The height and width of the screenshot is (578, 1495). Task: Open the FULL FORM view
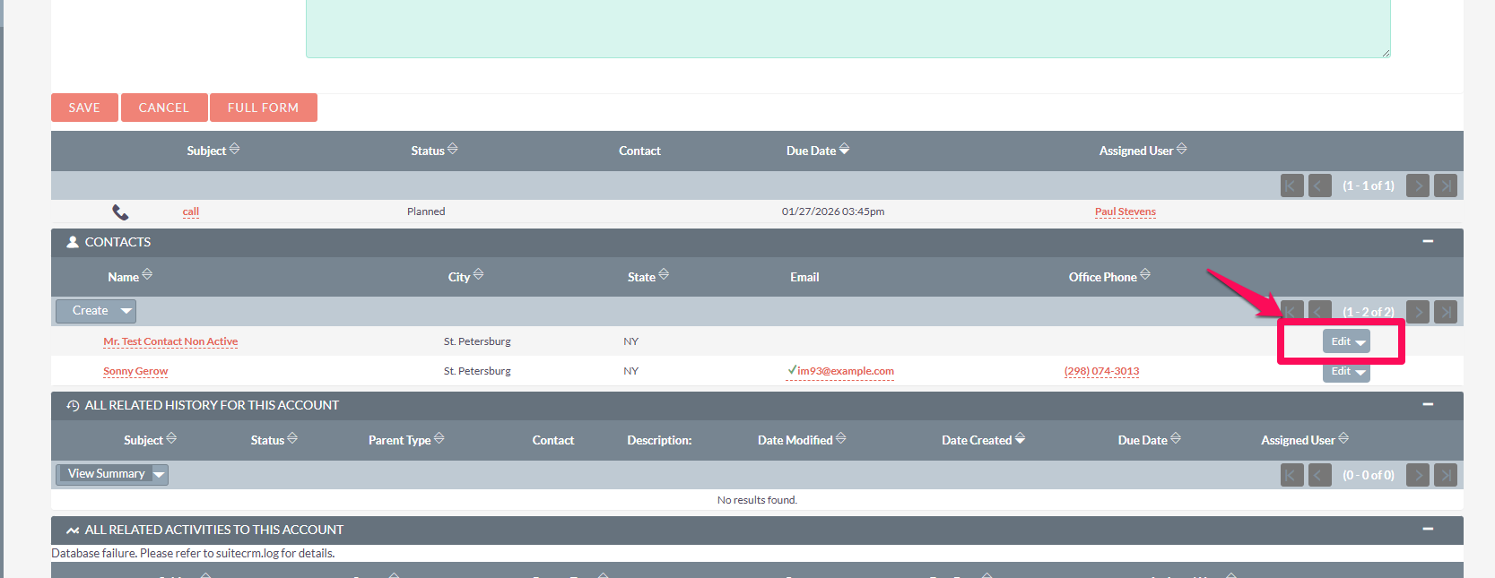(263, 108)
